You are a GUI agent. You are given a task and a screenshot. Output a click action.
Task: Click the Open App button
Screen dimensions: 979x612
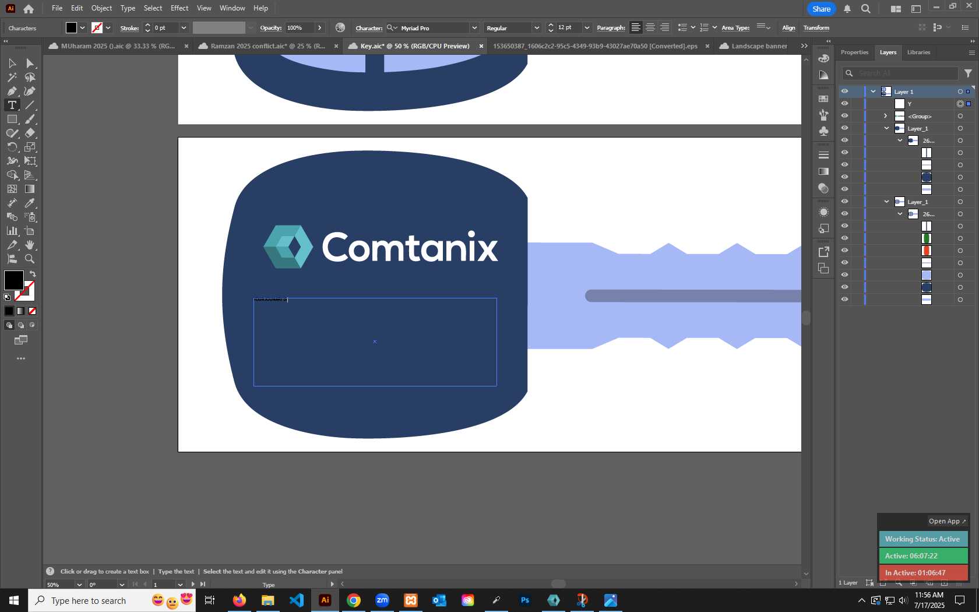947,521
